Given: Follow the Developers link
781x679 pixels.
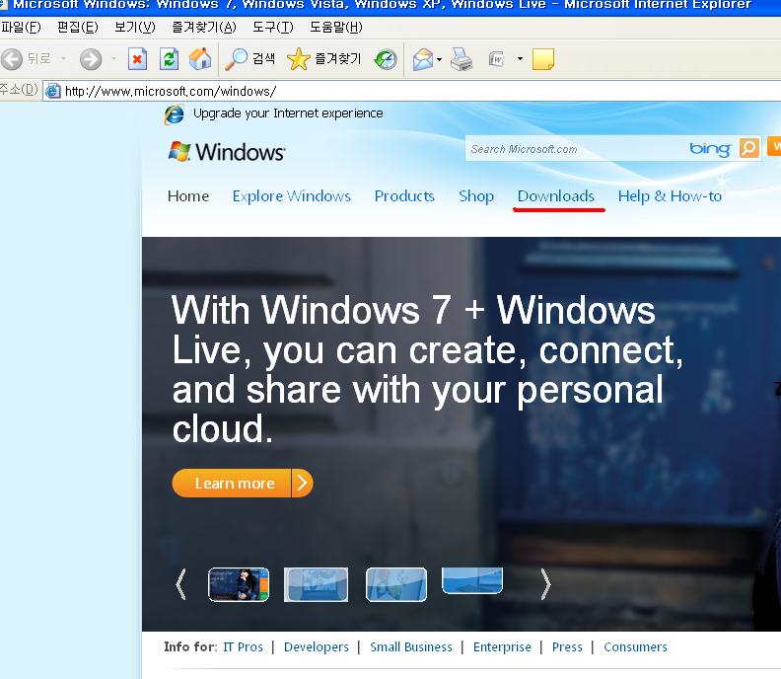Looking at the screenshot, I should tap(317, 647).
